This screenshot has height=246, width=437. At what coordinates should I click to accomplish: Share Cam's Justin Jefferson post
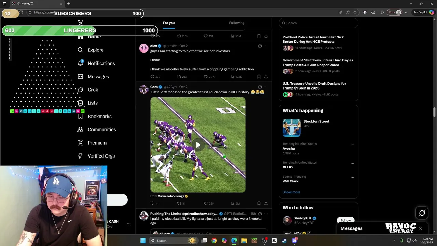coord(266,203)
